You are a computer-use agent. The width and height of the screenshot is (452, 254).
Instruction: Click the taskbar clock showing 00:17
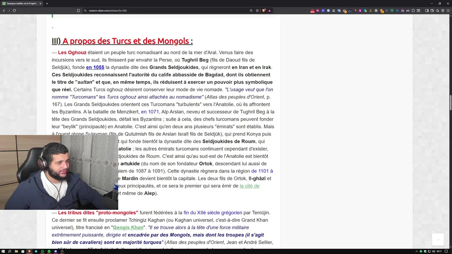[x=439, y=251]
